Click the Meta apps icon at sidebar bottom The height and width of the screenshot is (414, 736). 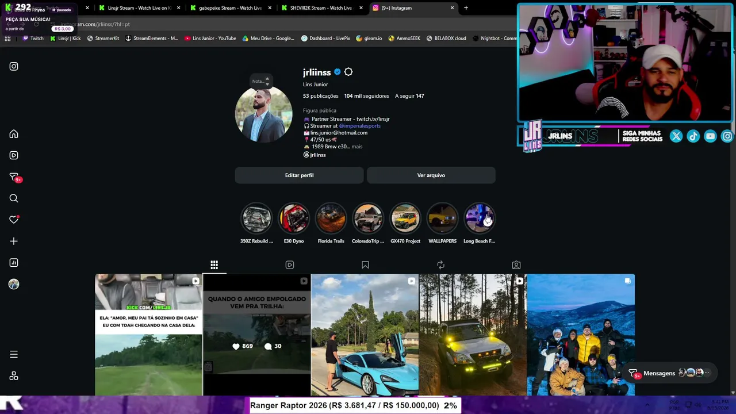pyautogui.click(x=14, y=376)
